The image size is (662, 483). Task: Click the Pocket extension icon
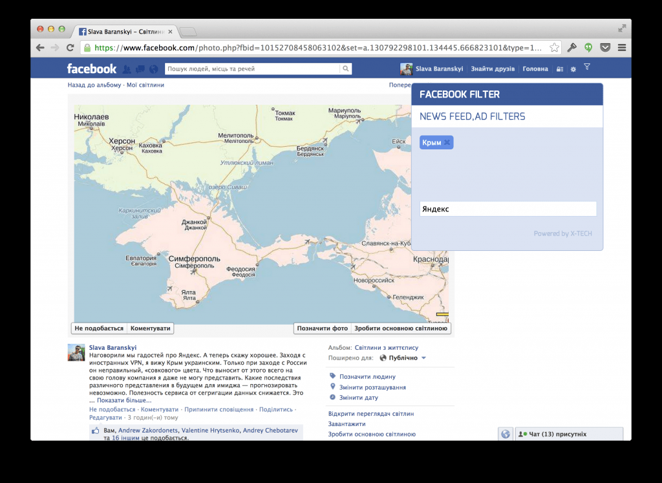click(x=605, y=48)
